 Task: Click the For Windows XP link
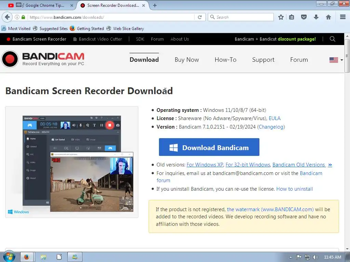205,165
